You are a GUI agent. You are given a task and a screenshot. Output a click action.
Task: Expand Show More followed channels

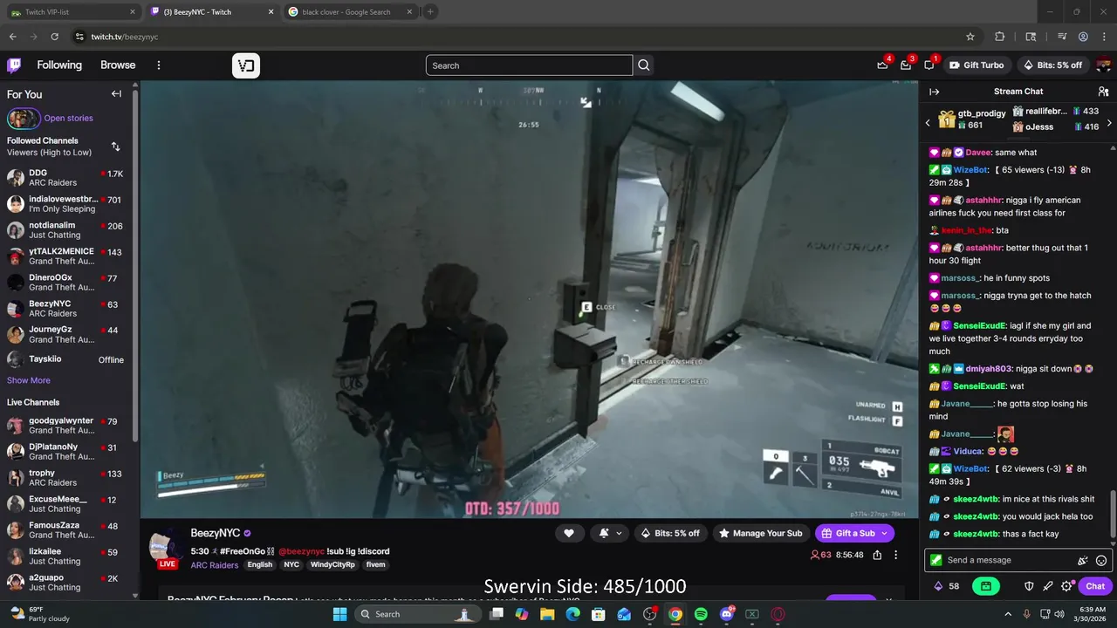click(x=29, y=380)
